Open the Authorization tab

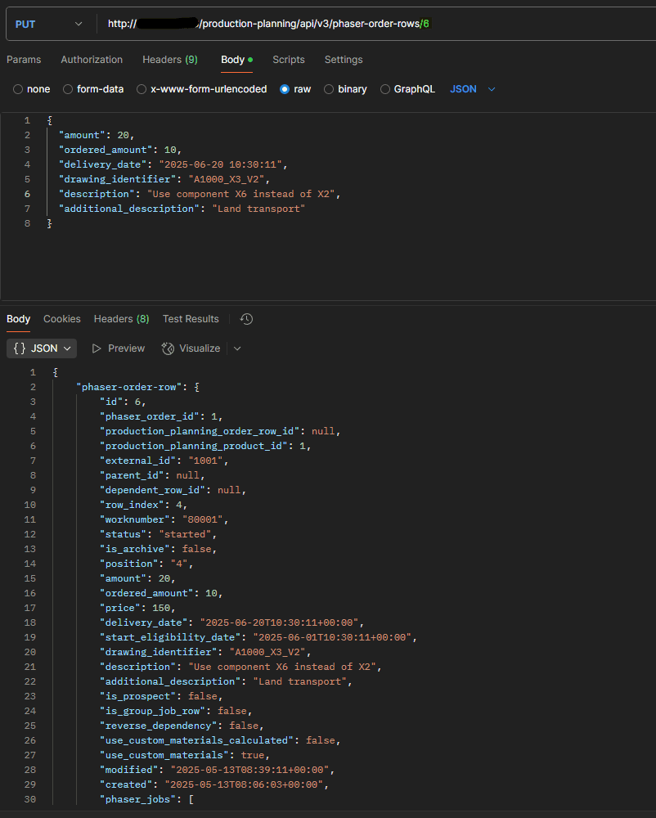pyautogui.click(x=92, y=60)
